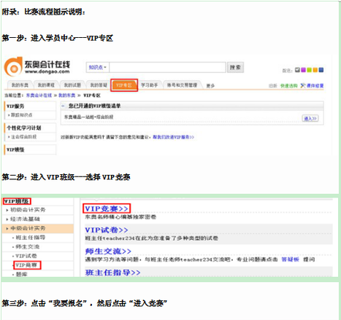Select the blue theme color swatch

point(321,70)
